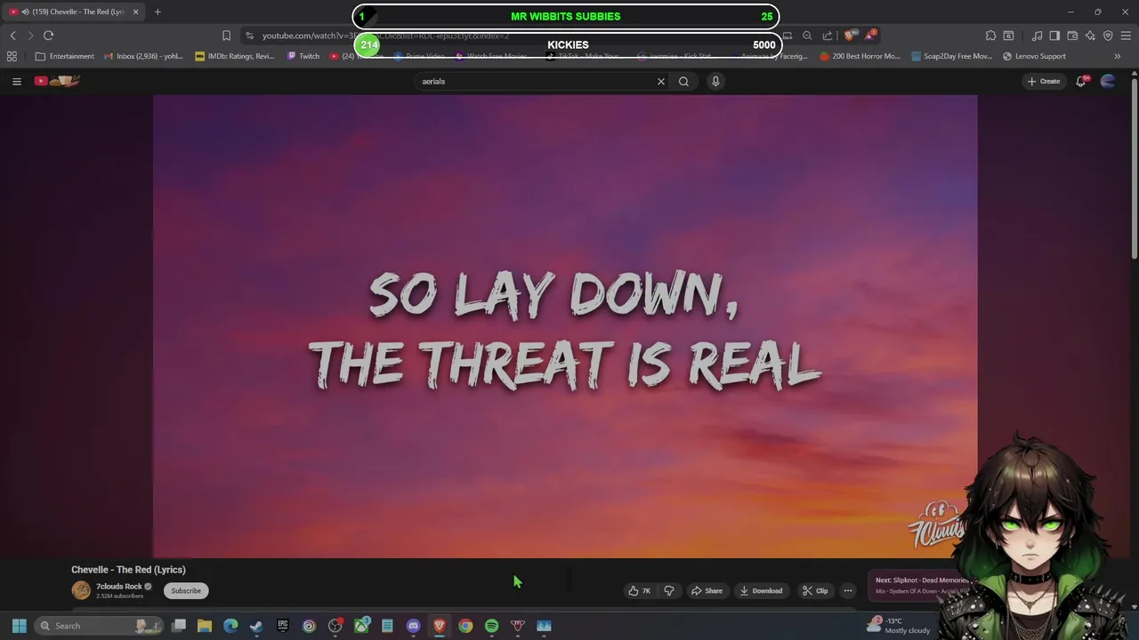Toggle the browser sidebar panel
The width and height of the screenshot is (1139, 640).
pos(1054,36)
